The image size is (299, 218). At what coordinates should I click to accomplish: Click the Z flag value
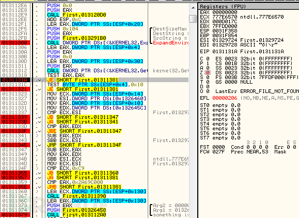(x=208, y=73)
